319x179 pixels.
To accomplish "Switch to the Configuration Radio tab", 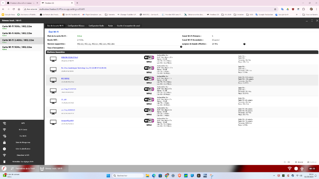I will (x=96, y=26).
